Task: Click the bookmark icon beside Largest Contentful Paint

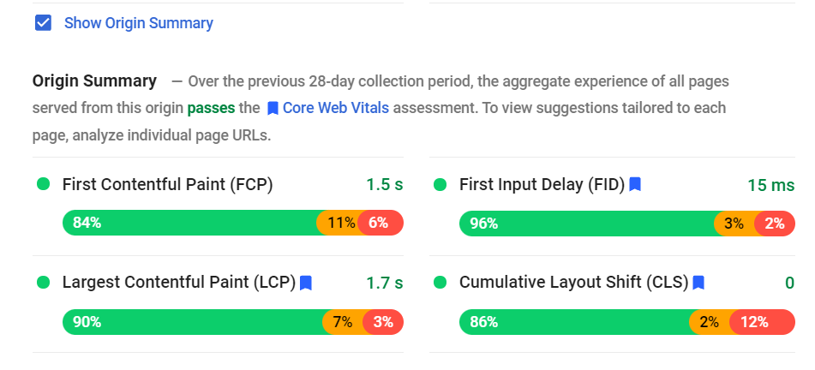Action: pos(306,283)
